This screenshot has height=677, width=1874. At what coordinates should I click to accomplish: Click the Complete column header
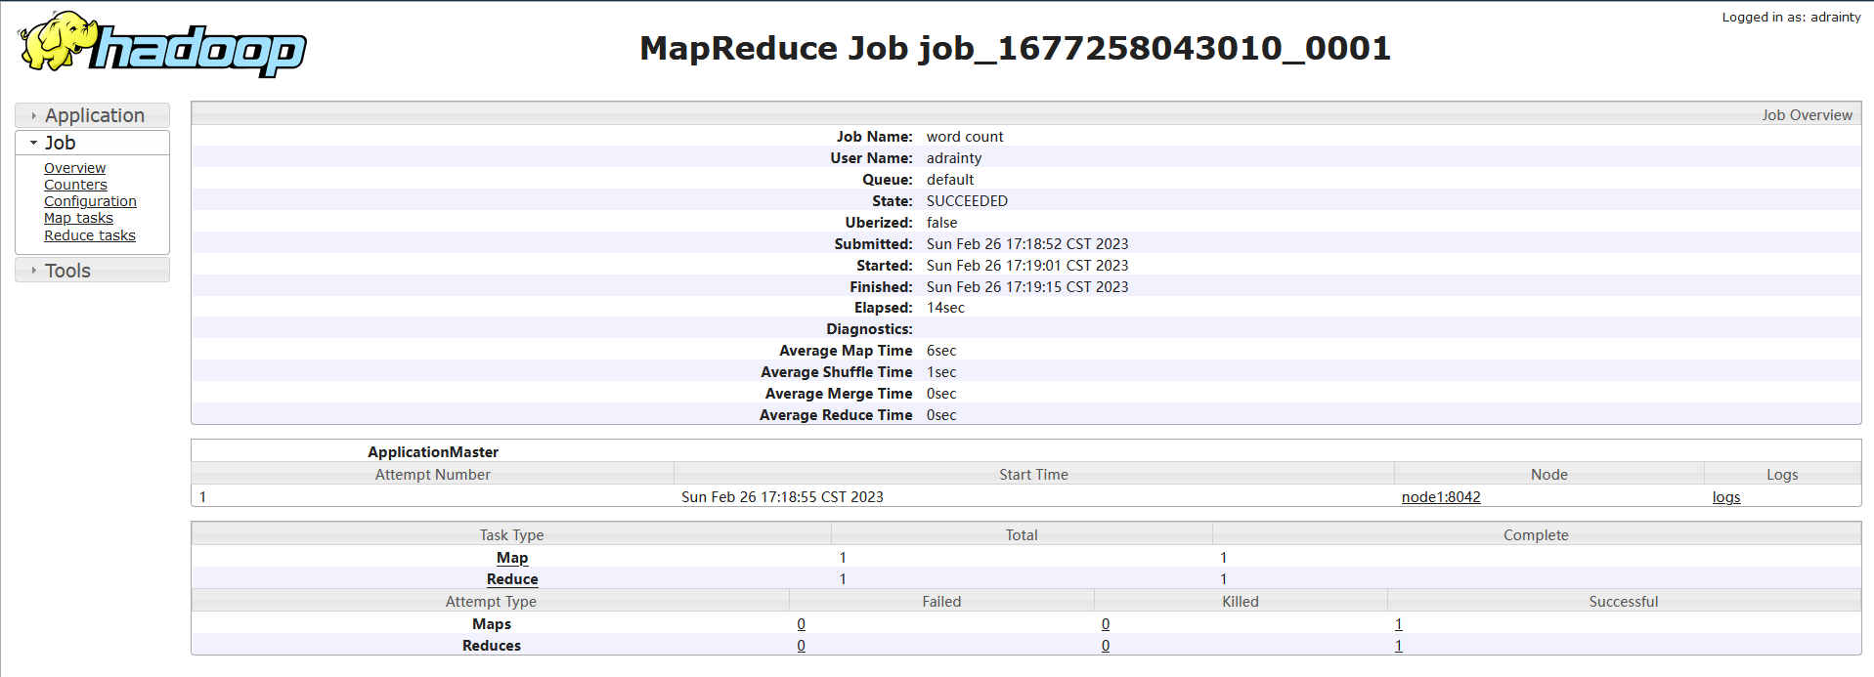[x=1536, y=535]
